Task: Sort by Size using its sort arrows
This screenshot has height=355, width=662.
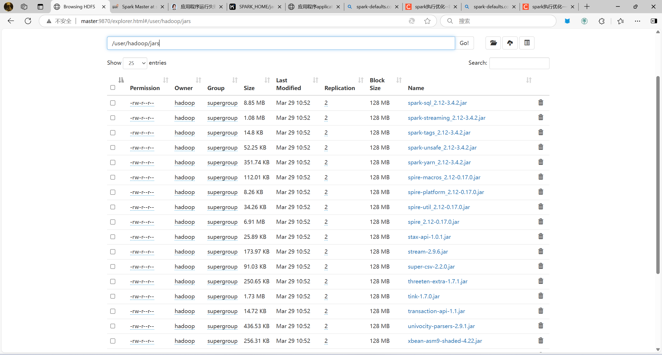Action: point(267,80)
